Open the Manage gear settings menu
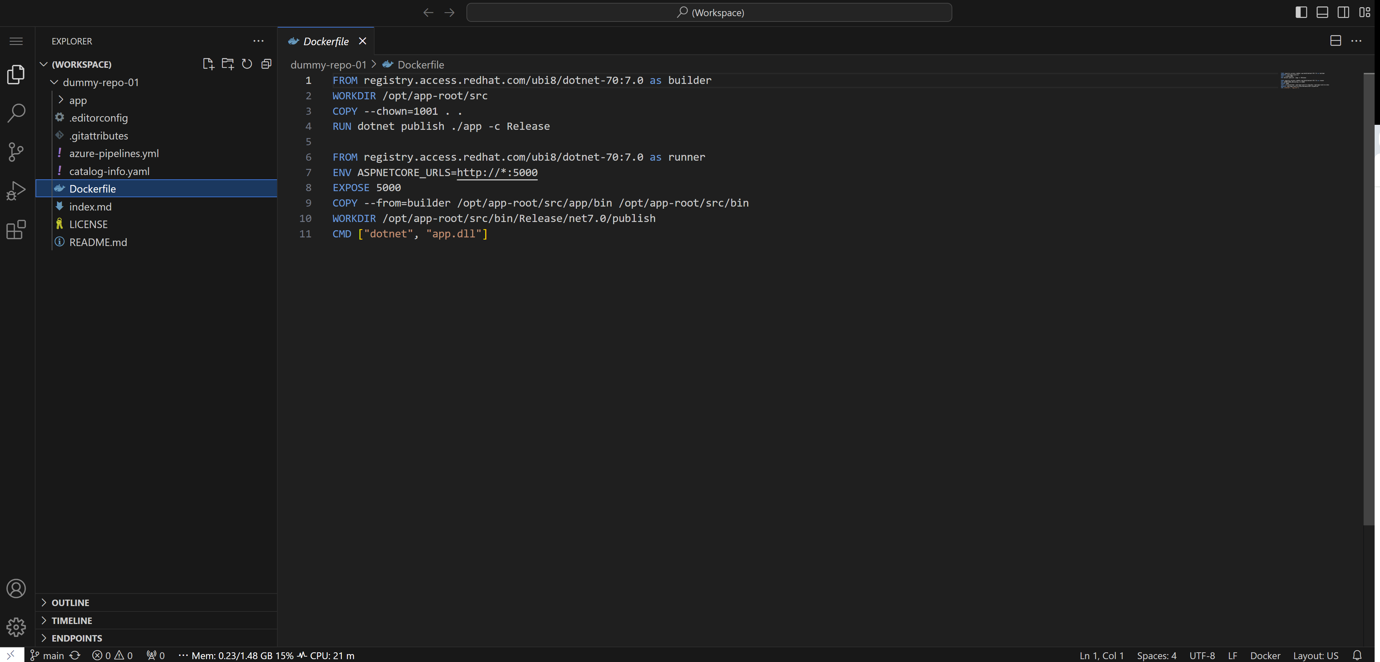Screen dimensions: 1380x662 [x=16, y=626]
